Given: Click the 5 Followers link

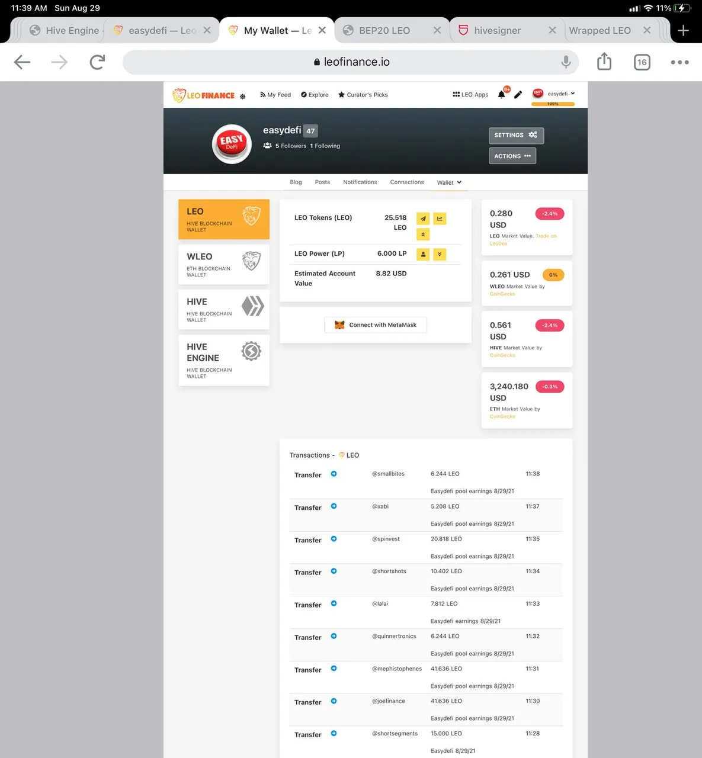Looking at the screenshot, I should click(x=290, y=146).
